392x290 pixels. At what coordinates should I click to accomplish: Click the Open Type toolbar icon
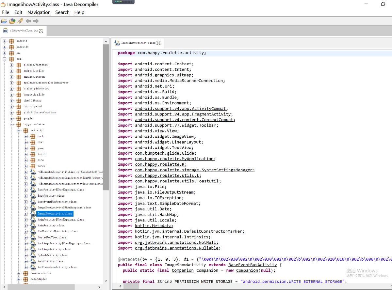12,21
